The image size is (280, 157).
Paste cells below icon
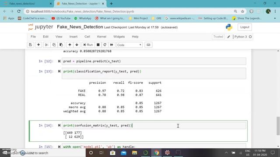[x=61, y=45]
